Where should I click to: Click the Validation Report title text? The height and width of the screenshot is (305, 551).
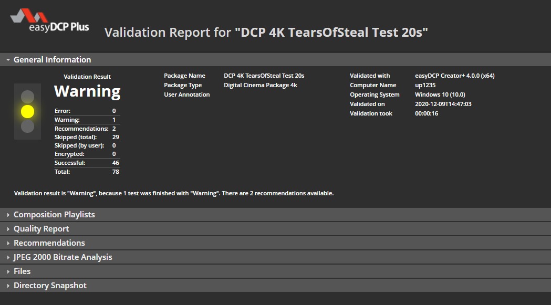click(x=266, y=33)
